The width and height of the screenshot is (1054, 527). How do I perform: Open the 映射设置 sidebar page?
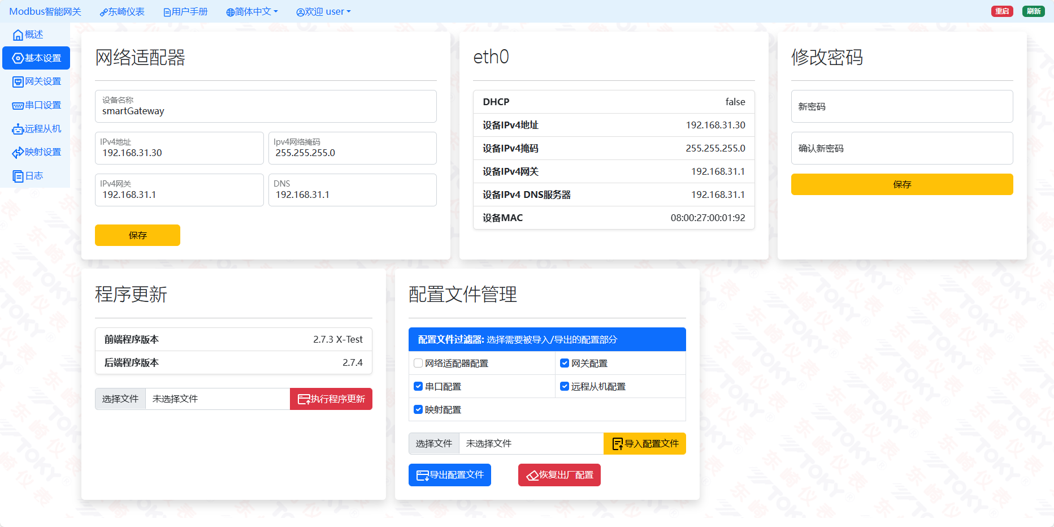[x=36, y=153]
